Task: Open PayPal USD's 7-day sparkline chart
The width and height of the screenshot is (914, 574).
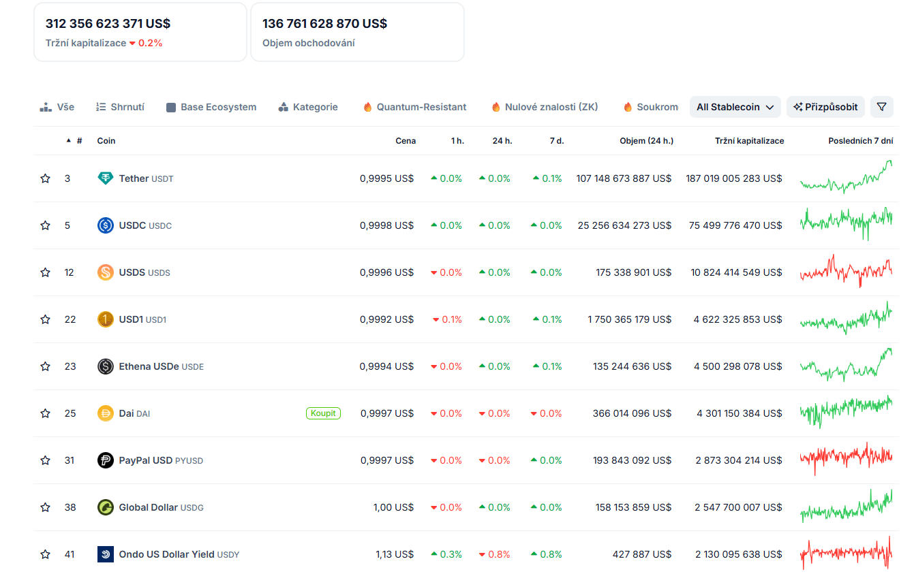Action: tap(846, 459)
